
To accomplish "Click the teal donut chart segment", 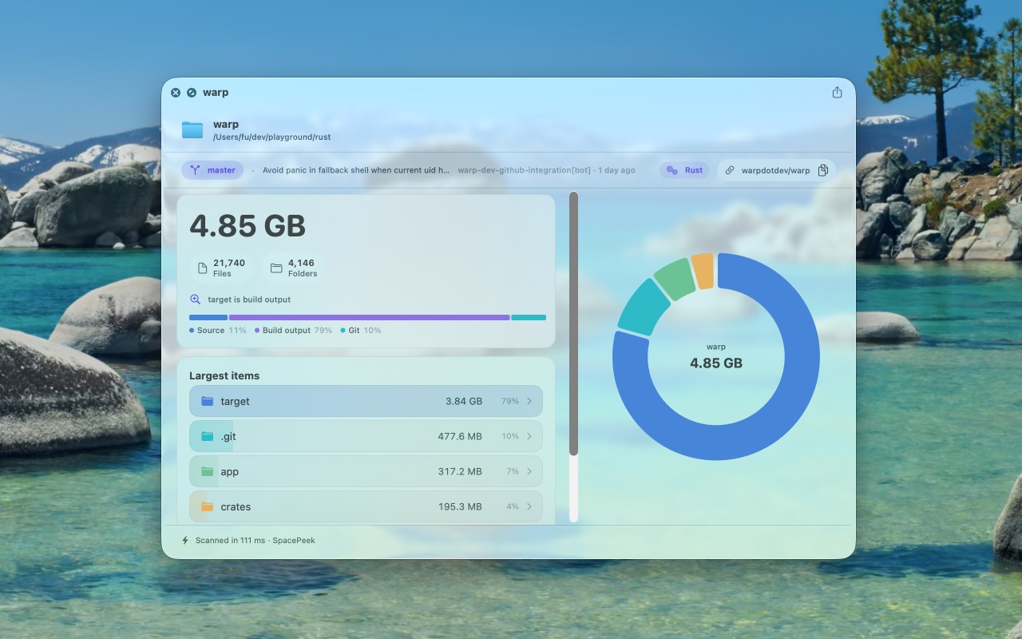I will coord(644,308).
